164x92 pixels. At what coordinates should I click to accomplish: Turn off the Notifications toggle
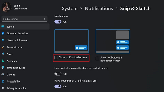[58, 22]
